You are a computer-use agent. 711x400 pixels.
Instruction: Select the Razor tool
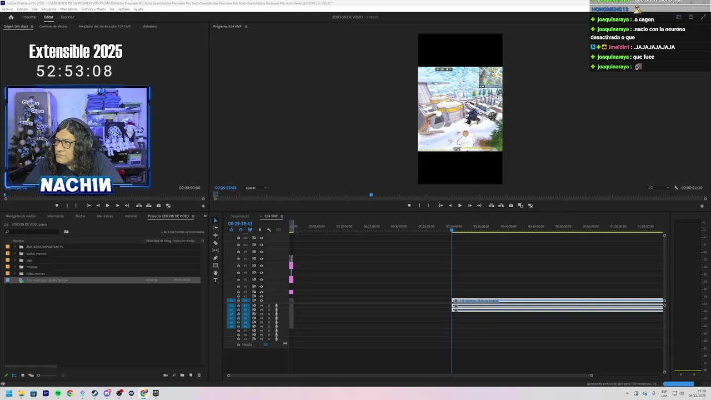216,243
